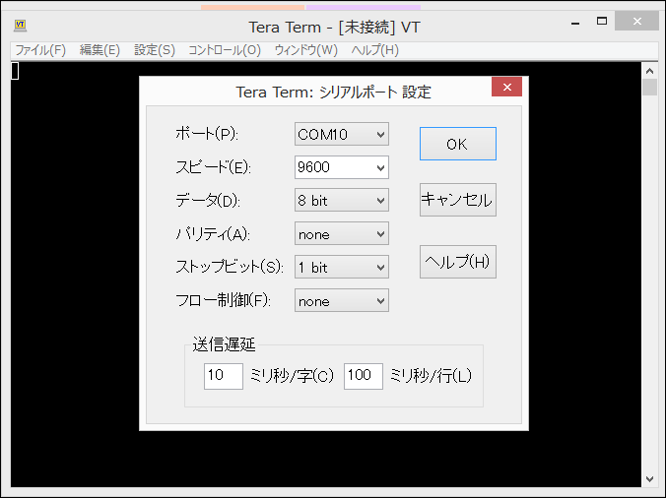Open the 設定(S) menu

(155, 50)
